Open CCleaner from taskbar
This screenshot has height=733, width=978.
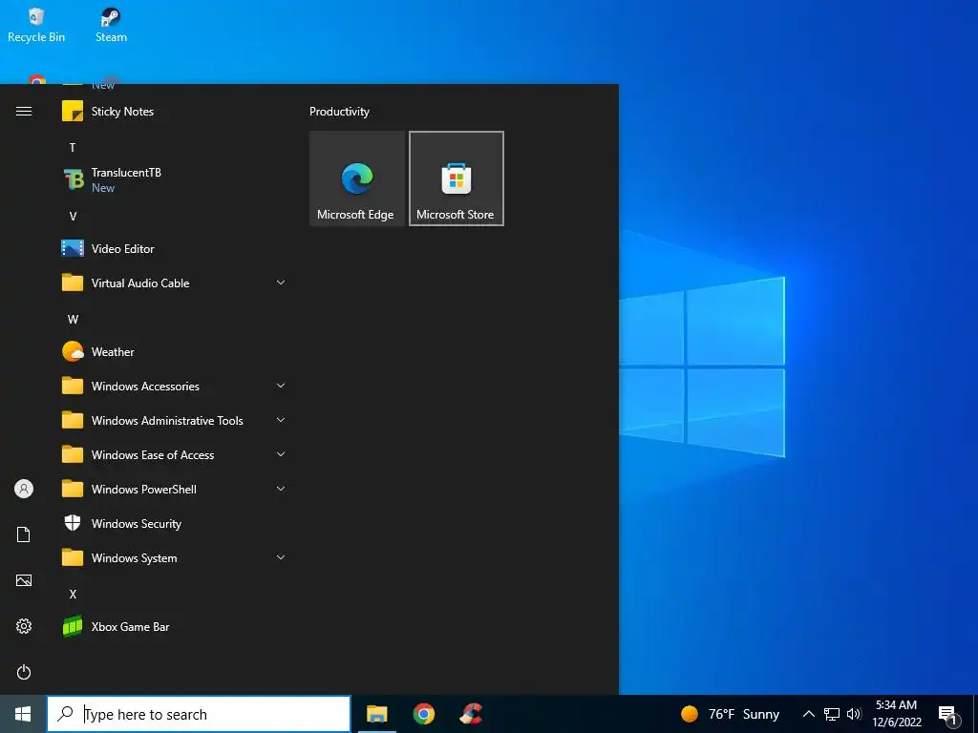click(x=471, y=714)
